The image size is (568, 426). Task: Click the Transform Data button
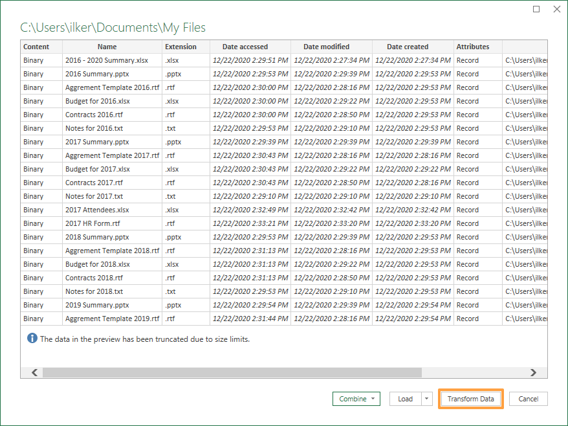(x=470, y=399)
